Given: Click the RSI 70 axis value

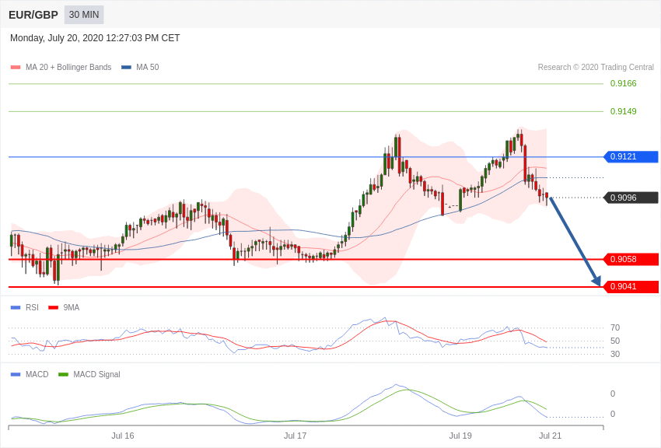Looking at the screenshot, I should pyautogui.click(x=615, y=327).
